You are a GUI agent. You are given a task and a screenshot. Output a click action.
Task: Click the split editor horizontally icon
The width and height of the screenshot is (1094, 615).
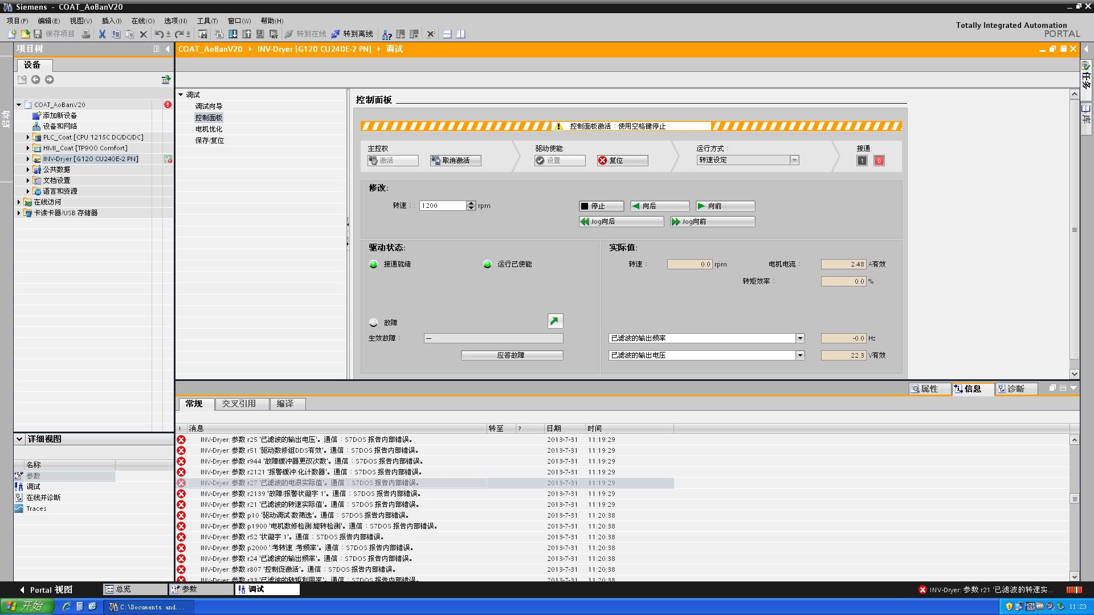447,34
